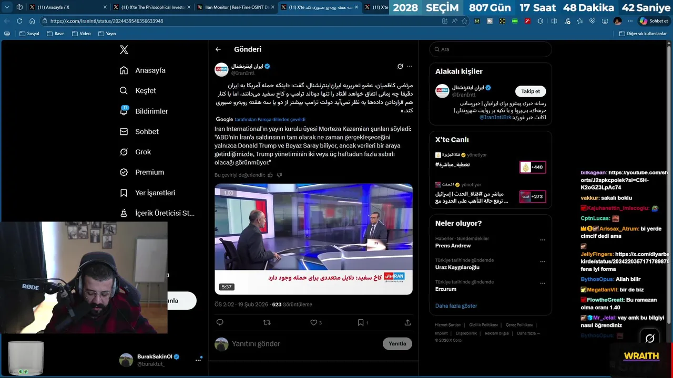This screenshot has width=673, height=378.
Task: Play the Iran International video
Action: tap(313, 239)
